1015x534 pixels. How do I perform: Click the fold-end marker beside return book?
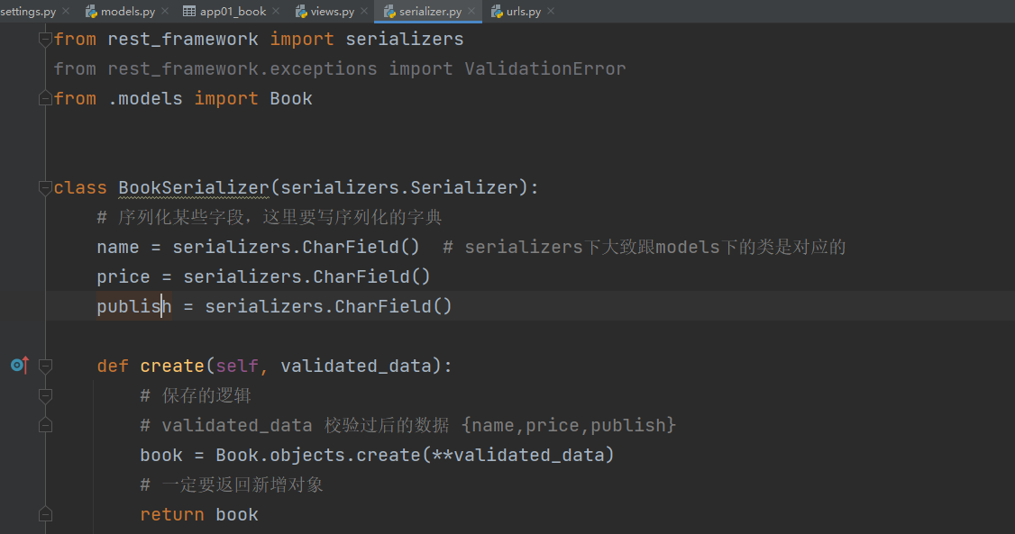[45, 515]
